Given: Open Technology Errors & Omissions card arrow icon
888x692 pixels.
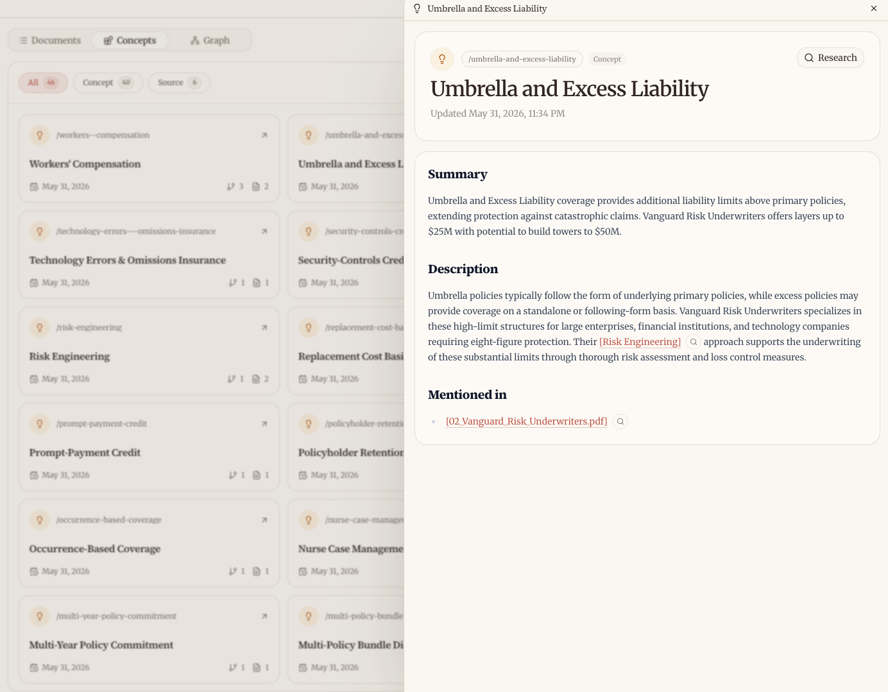Looking at the screenshot, I should (x=264, y=232).
